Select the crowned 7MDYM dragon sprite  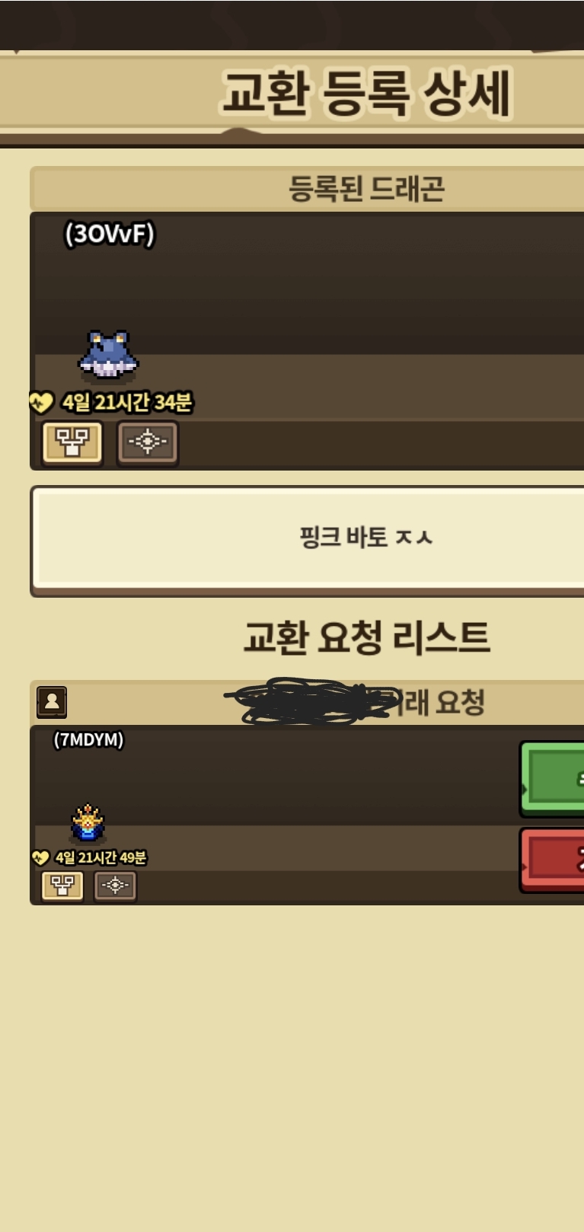(88, 822)
